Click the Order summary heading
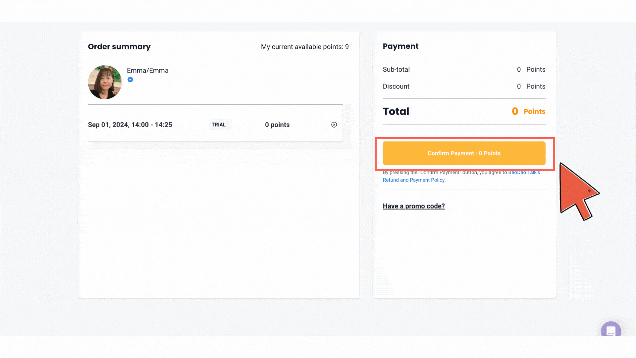Image resolution: width=636 pixels, height=358 pixels. point(119,47)
